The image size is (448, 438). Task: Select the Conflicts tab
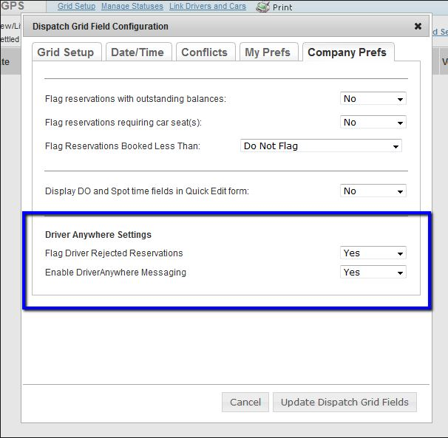(x=205, y=52)
